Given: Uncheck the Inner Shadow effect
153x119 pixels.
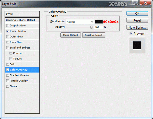Looking at the screenshot, I should point(8,31).
